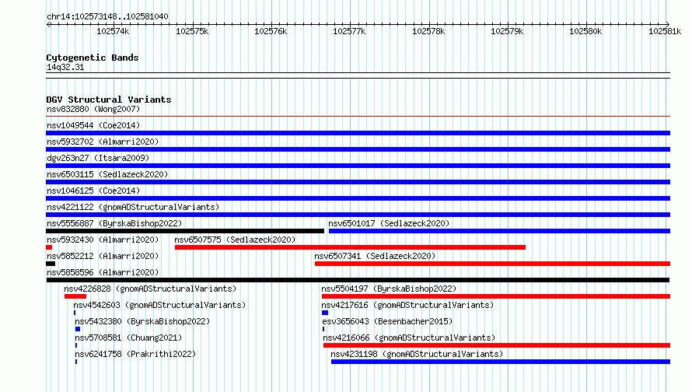692x392 pixels.
Task: Click the 102576k ruler label
Action: click(271, 31)
